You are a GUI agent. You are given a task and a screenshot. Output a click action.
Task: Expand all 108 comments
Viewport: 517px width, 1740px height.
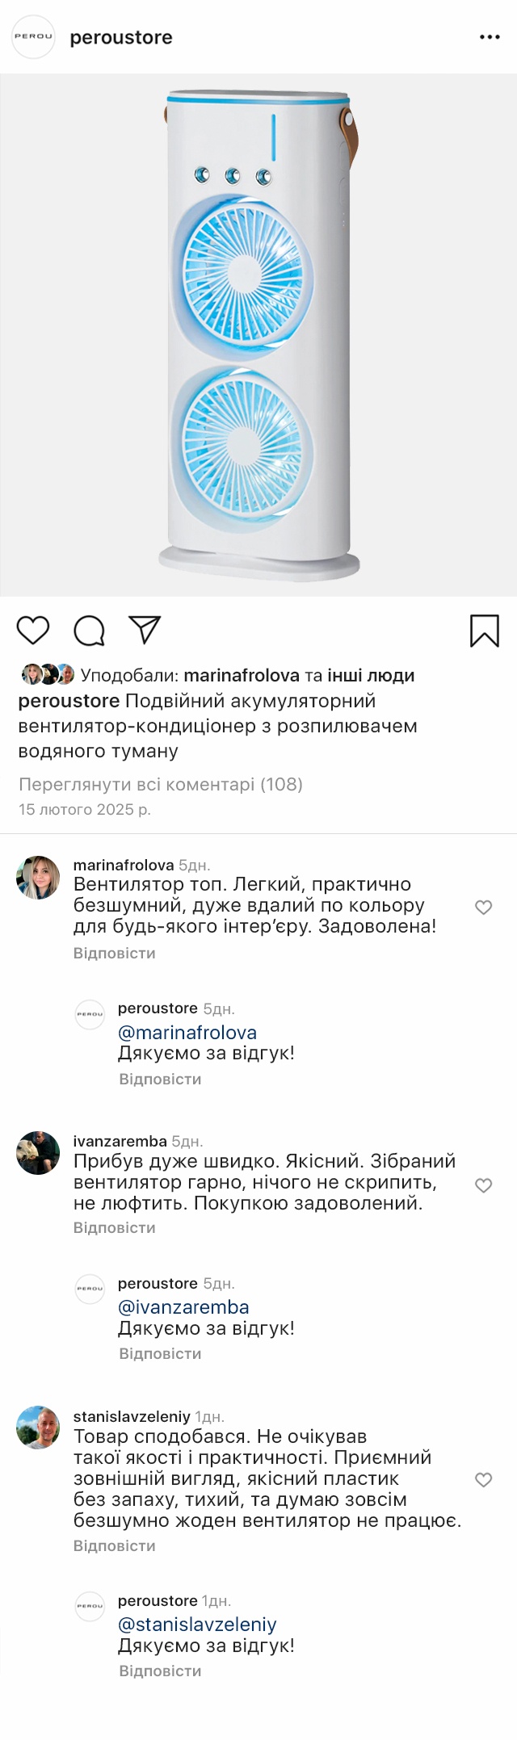click(161, 784)
